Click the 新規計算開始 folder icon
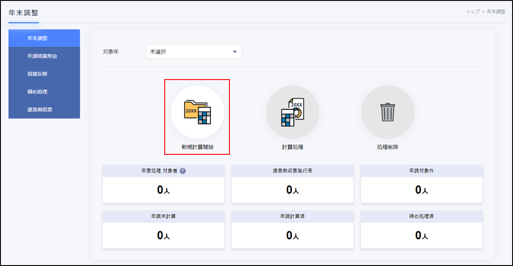Viewport: 513px width, 266px height. [197, 112]
